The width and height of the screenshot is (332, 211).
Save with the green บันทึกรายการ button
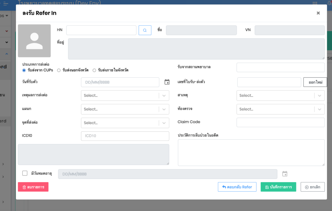278,187
